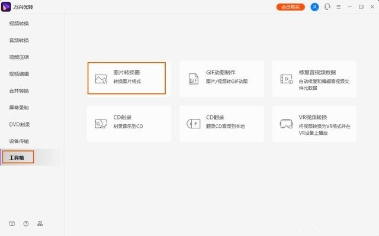Go to 设备传输 in sidebar

point(19,141)
